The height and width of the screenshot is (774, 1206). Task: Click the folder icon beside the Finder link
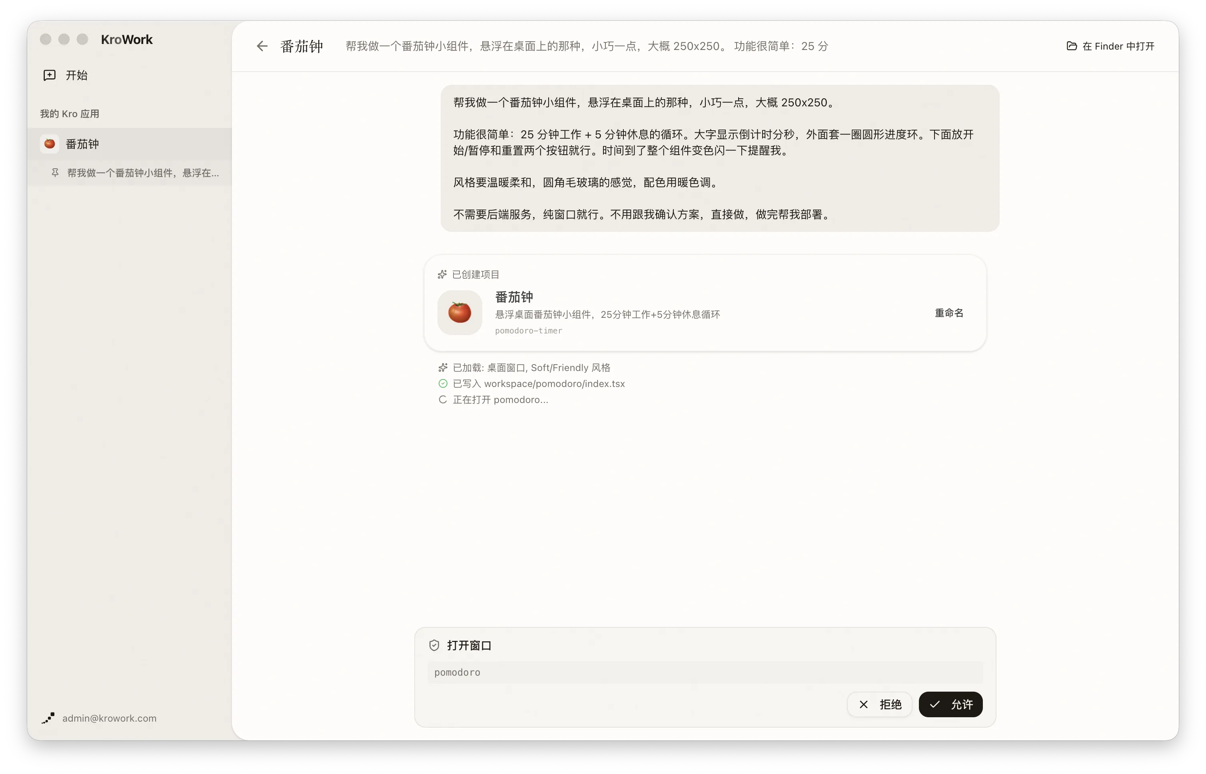[1071, 46]
